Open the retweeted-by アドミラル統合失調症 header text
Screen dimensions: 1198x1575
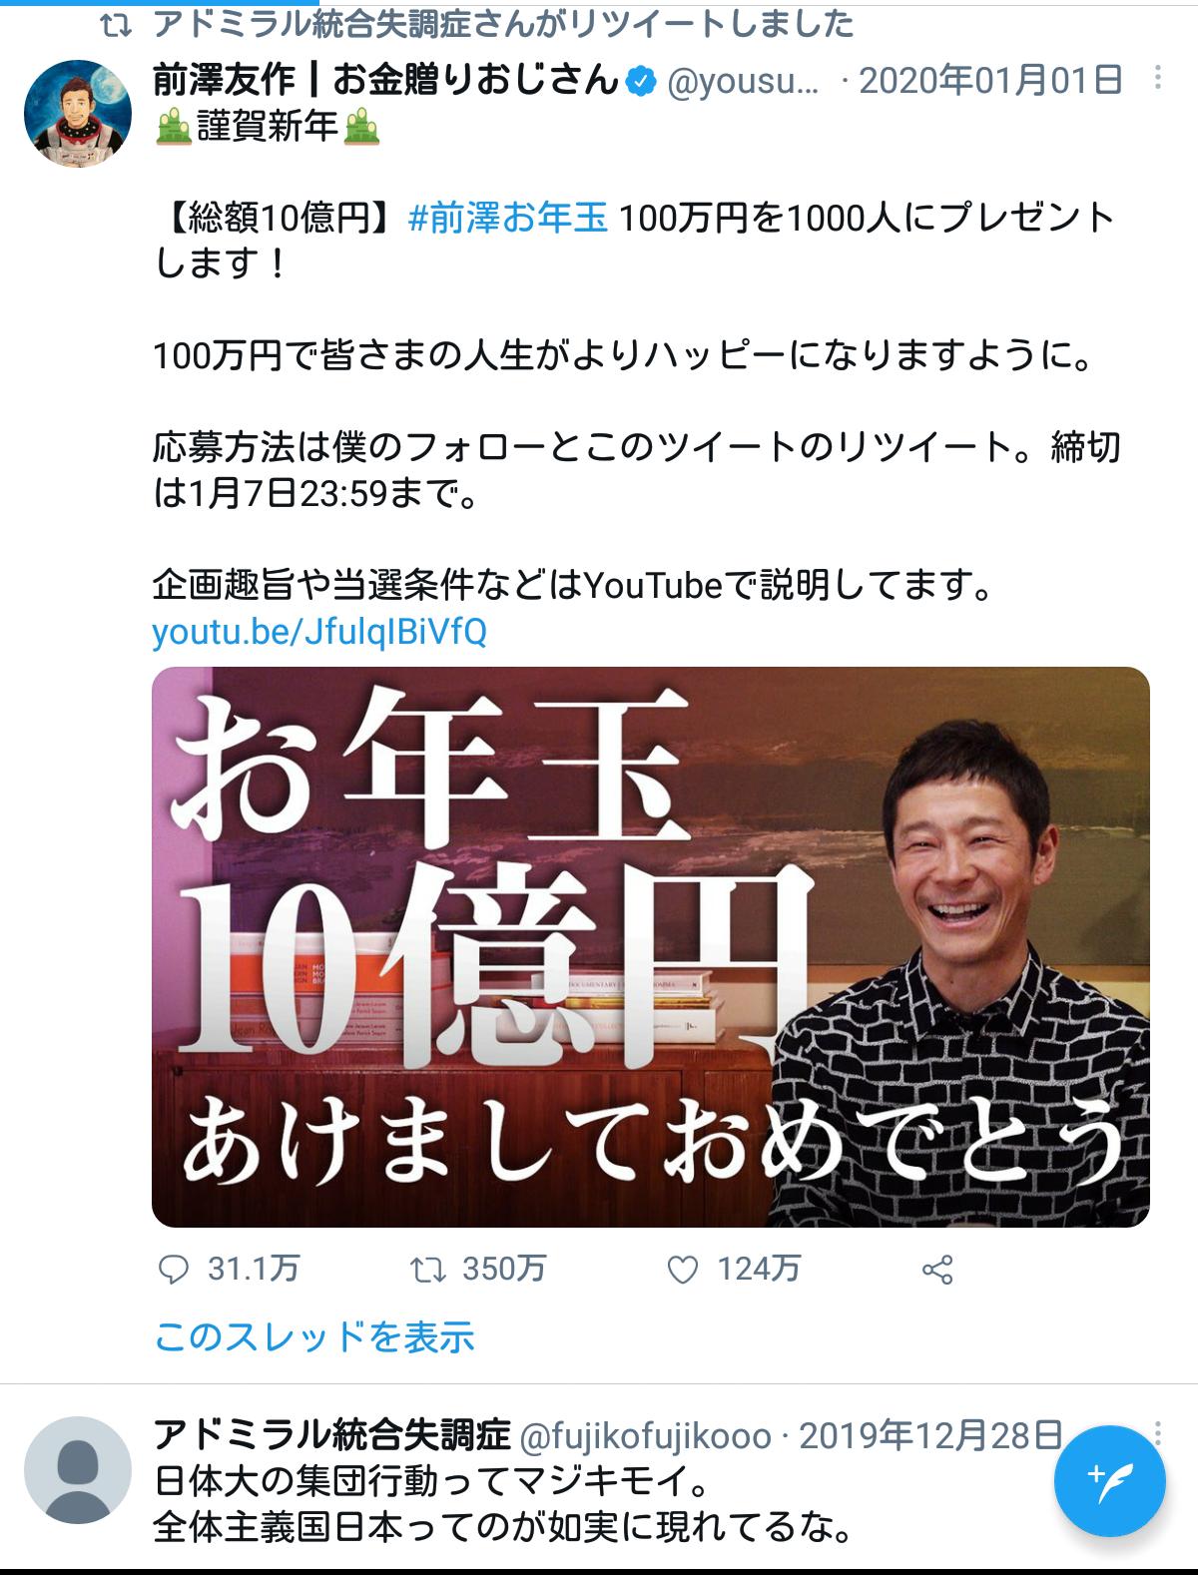(503, 24)
